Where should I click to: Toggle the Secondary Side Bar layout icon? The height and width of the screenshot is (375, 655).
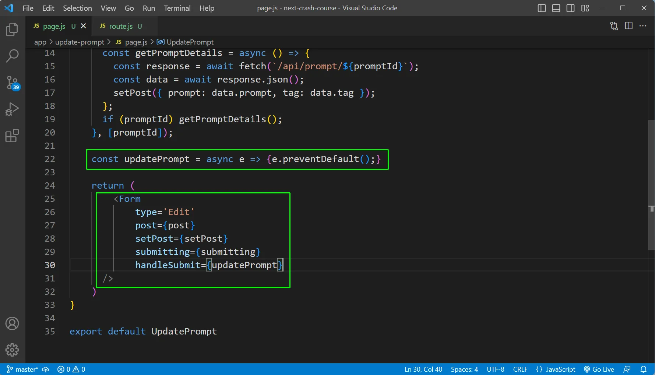point(570,8)
